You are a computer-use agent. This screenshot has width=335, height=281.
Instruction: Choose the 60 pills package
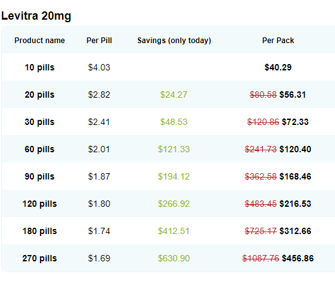point(39,149)
